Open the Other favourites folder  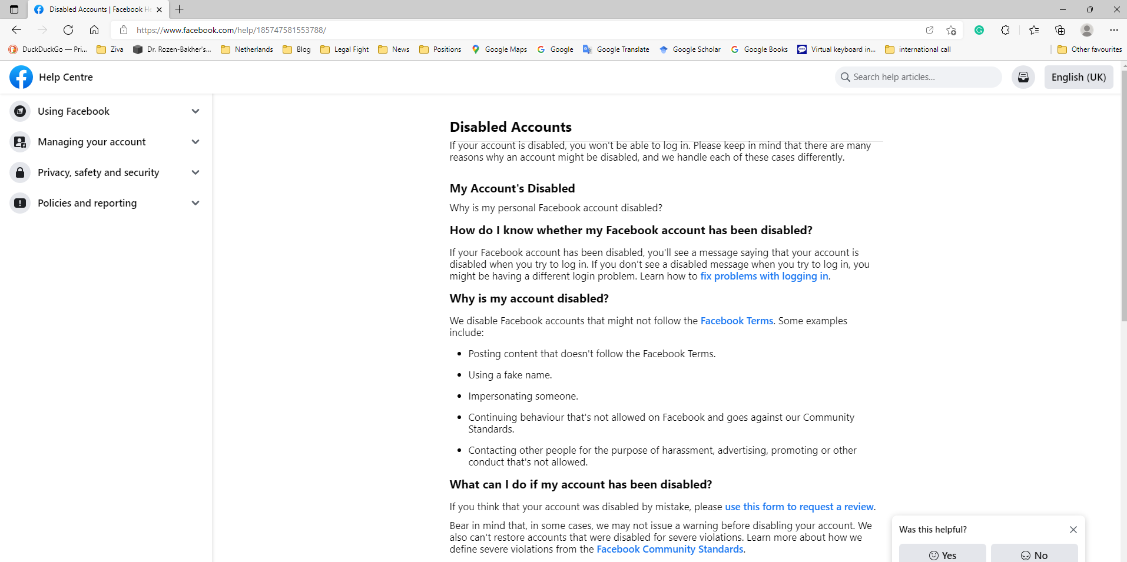click(x=1090, y=49)
